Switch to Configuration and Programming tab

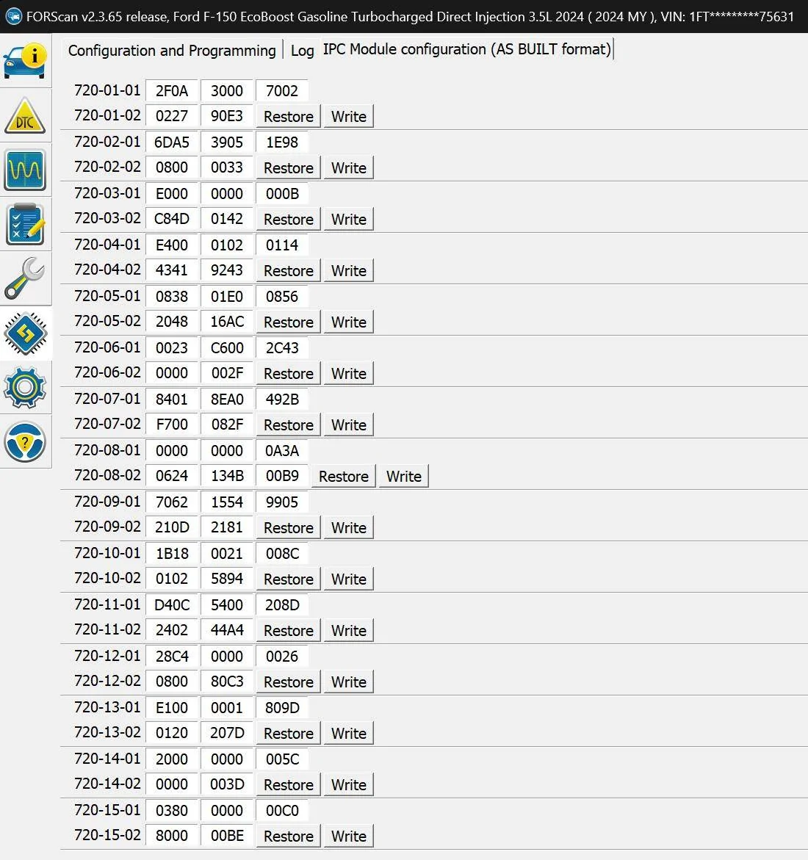pos(172,51)
